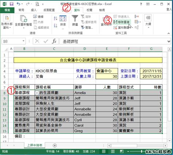
Task: Open the 排序 (Sort) dialog
Action: [x=63, y=21]
